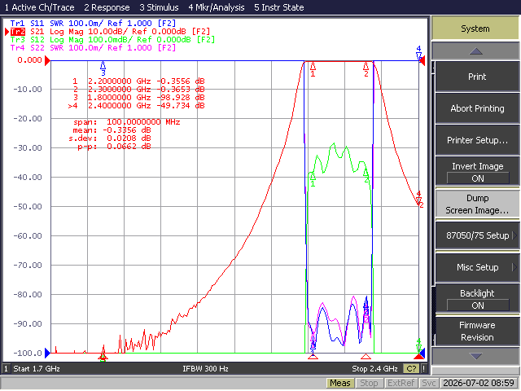The height and width of the screenshot is (391, 521).
Task: Click marker 3 readout 1.8000000 GHz row
Action: tap(138, 98)
